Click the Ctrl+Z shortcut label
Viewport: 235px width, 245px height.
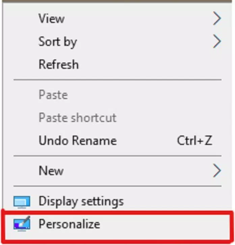tap(194, 140)
